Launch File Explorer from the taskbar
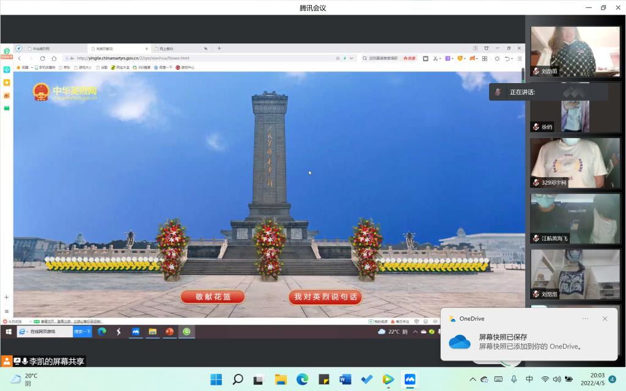The height and width of the screenshot is (391, 626). click(x=281, y=379)
